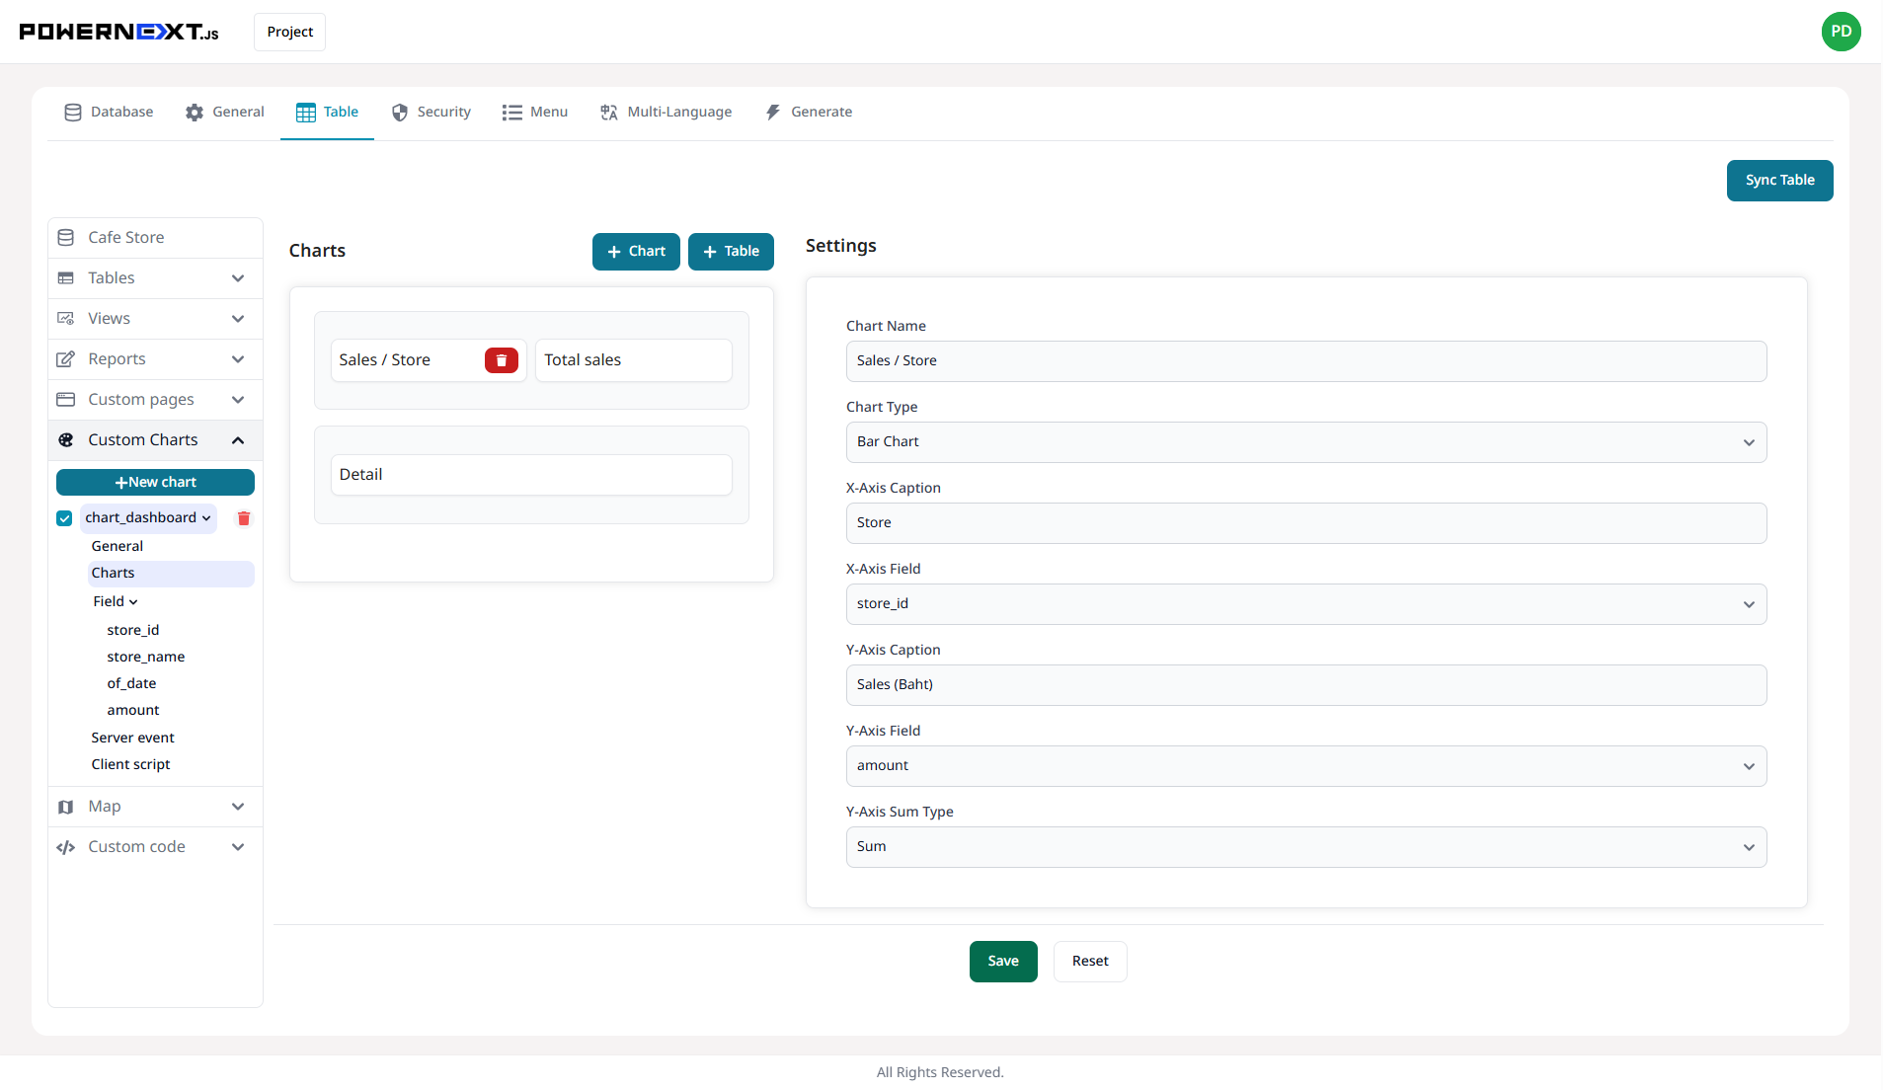Click the Project button
1883x1090 pixels.
coord(289,32)
